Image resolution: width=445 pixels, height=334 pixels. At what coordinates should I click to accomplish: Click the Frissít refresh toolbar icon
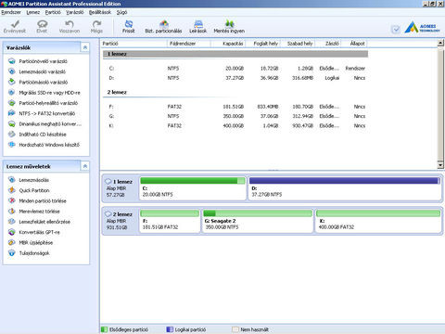click(129, 24)
